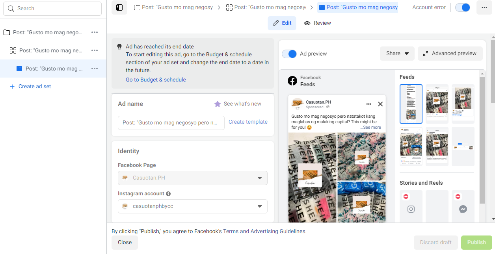Open the top-right three-dots more menu

pyautogui.click(x=484, y=7)
